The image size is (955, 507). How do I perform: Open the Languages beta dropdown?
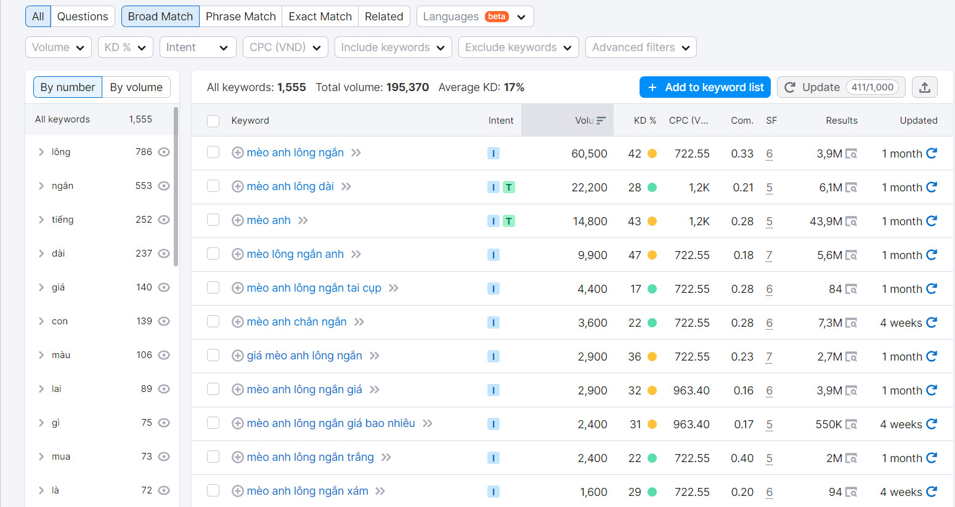coord(474,16)
